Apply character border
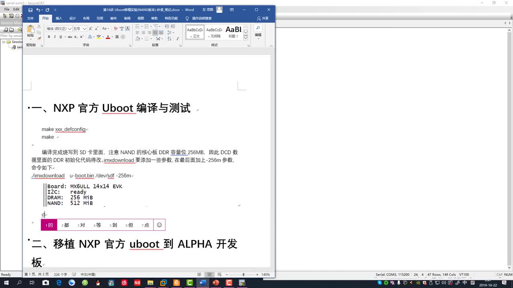The image size is (513, 288). click(x=128, y=28)
